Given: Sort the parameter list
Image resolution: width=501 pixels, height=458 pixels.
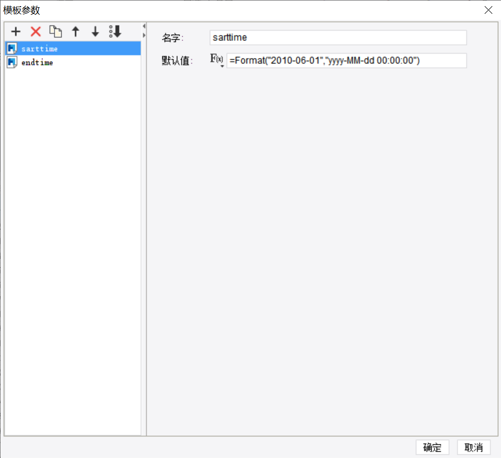Looking at the screenshot, I should pyautogui.click(x=115, y=32).
